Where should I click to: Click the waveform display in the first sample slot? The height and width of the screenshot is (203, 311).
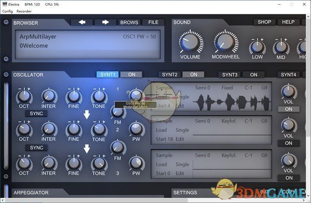(232, 102)
